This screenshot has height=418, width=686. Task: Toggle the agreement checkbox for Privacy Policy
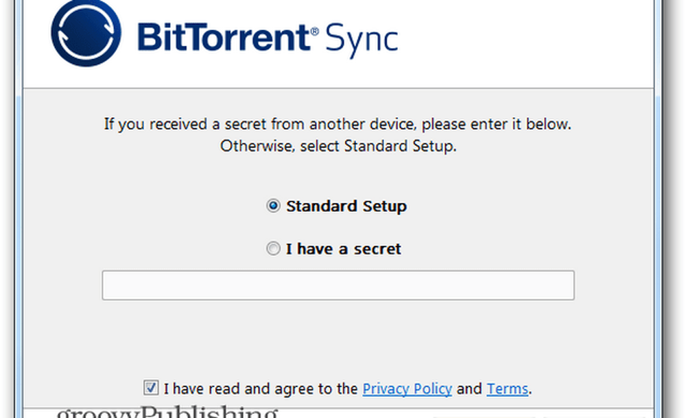tap(151, 389)
